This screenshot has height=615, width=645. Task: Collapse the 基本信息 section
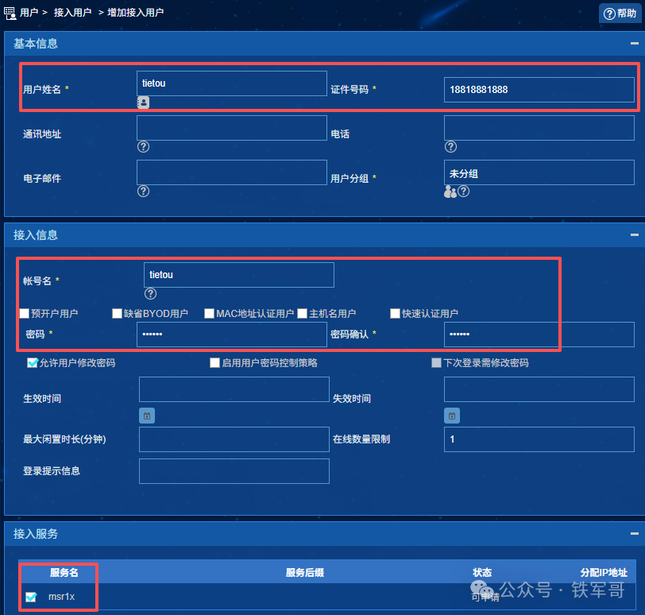pyautogui.click(x=634, y=44)
